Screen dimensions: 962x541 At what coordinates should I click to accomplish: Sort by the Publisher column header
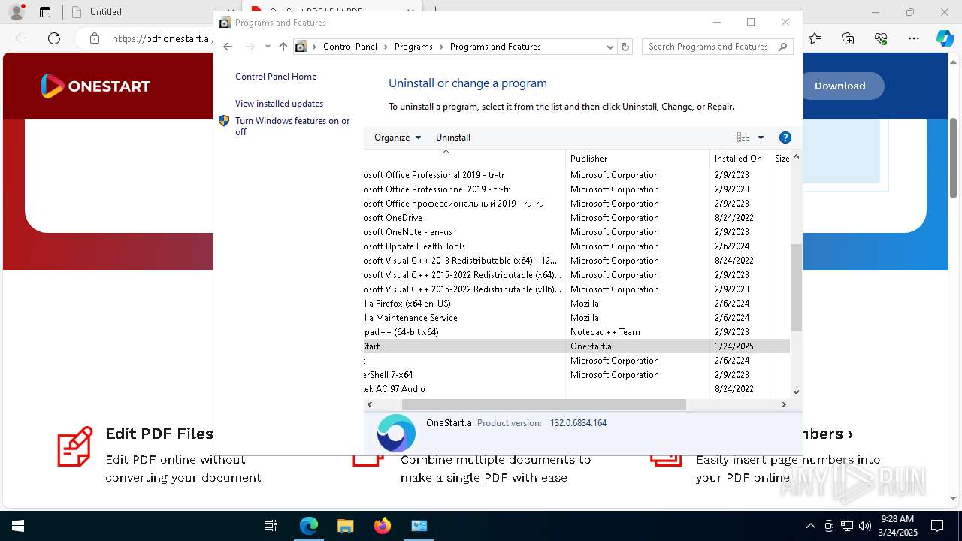[x=637, y=159]
